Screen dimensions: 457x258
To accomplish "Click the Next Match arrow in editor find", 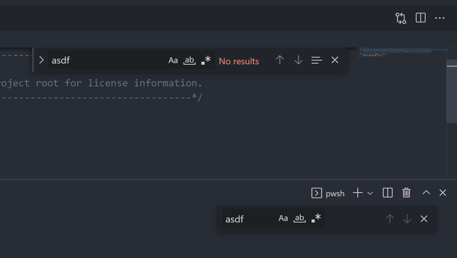I will point(298,60).
